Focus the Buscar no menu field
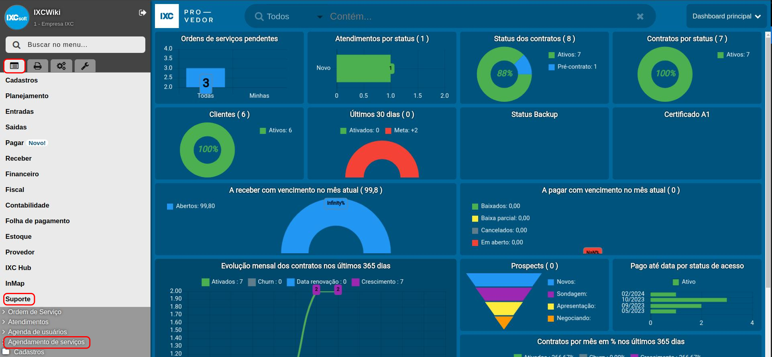772x357 pixels. coord(75,45)
